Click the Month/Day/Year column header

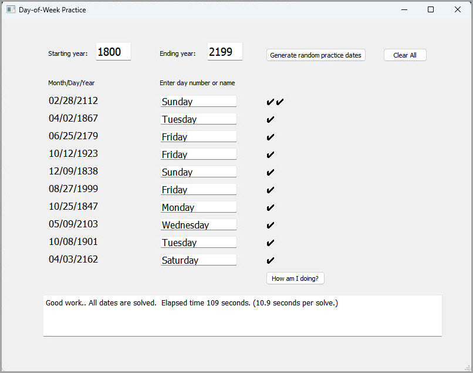pyautogui.click(x=71, y=83)
